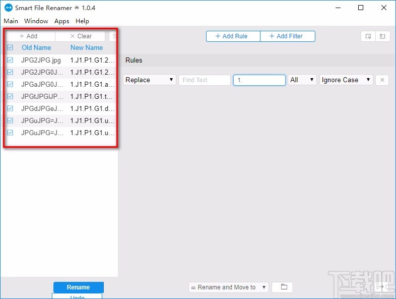Toggle checkbox for JPGtJPGiJP... row
The image size is (396, 299).
10,96
